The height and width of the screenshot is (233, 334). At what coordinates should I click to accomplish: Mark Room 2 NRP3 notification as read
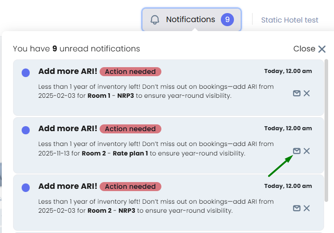pos(297,208)
